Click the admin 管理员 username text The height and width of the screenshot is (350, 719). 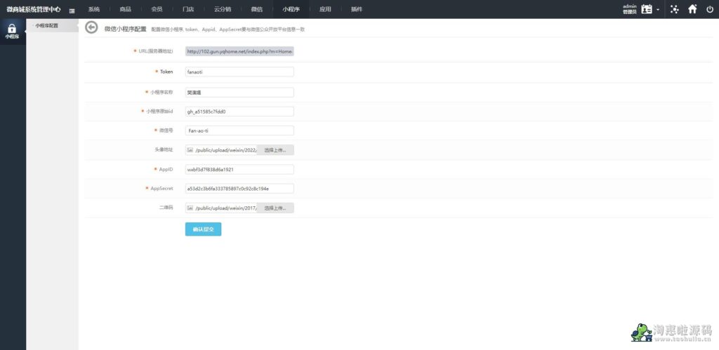(x=630, y=9)
